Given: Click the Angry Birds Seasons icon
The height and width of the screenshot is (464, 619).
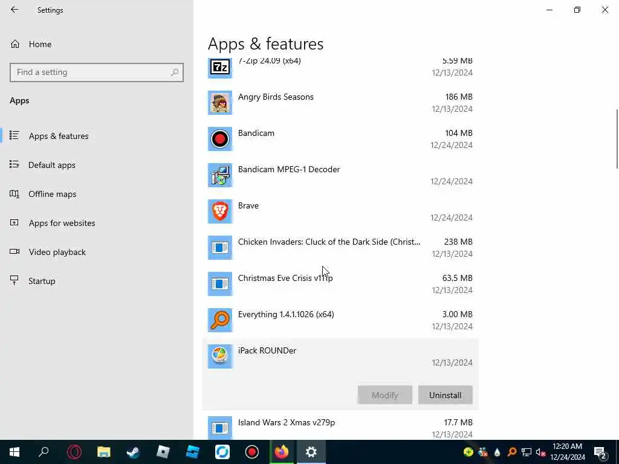Looking at the screenshot, I should (220, 103).
